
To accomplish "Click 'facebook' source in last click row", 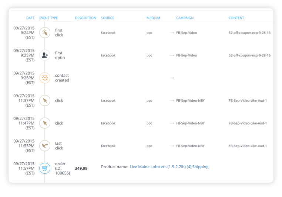I will click(x=108, y=146).
